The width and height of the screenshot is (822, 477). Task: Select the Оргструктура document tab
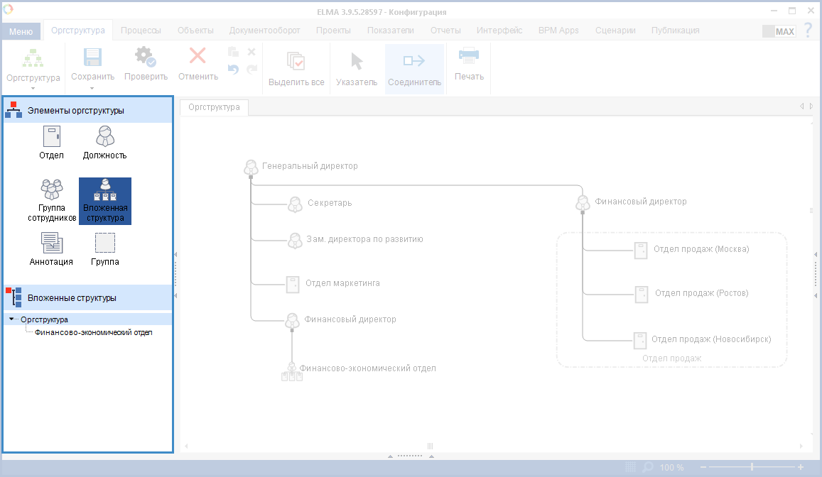214,107
